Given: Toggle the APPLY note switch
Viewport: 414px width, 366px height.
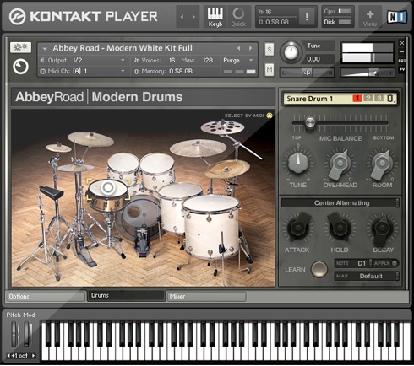Looking at the screenshot, I should [x=395, y=263].
